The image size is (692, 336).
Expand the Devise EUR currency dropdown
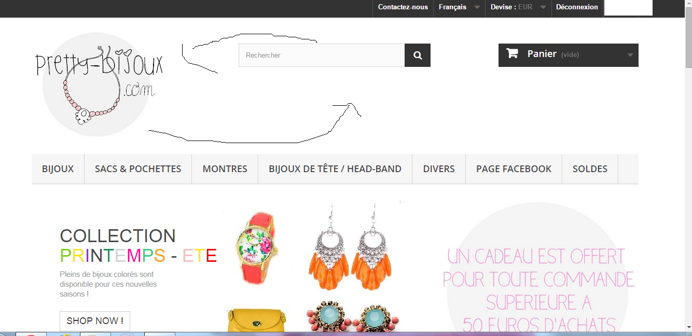pyautogui.click(x=518, y=7)
